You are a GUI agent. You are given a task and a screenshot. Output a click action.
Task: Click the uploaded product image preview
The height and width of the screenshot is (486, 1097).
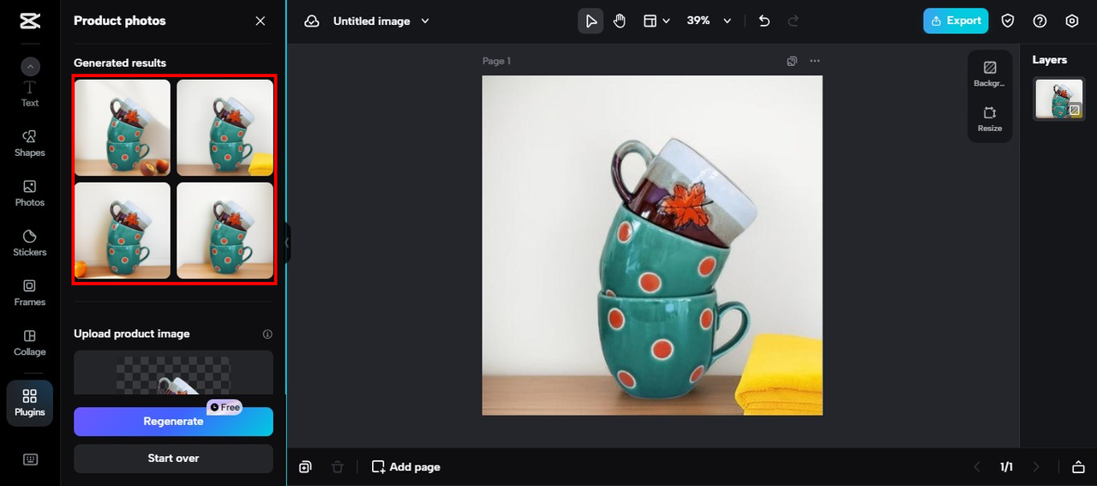(x=173, y=373)
